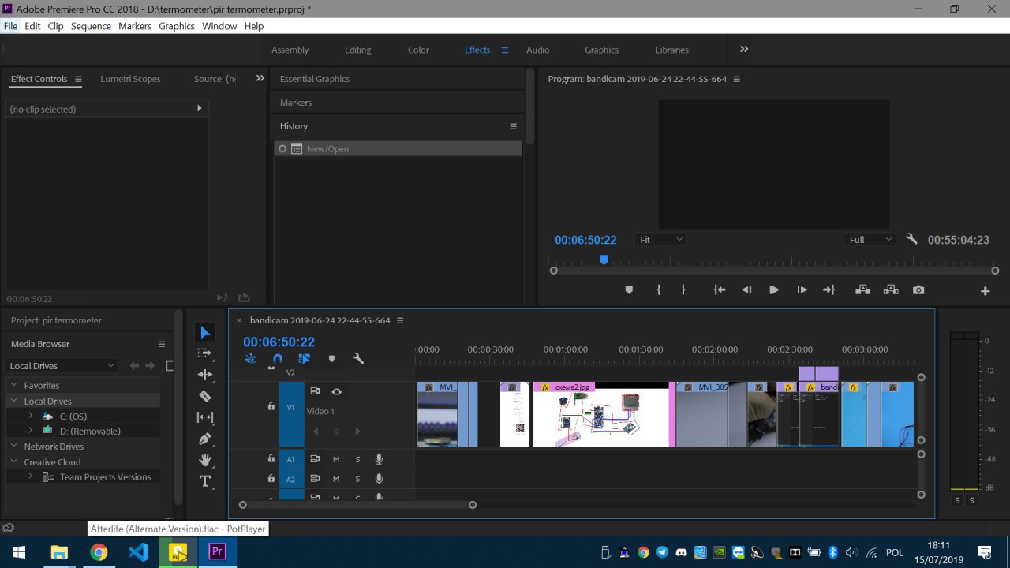Open the Essential Graphics panel

315,79
